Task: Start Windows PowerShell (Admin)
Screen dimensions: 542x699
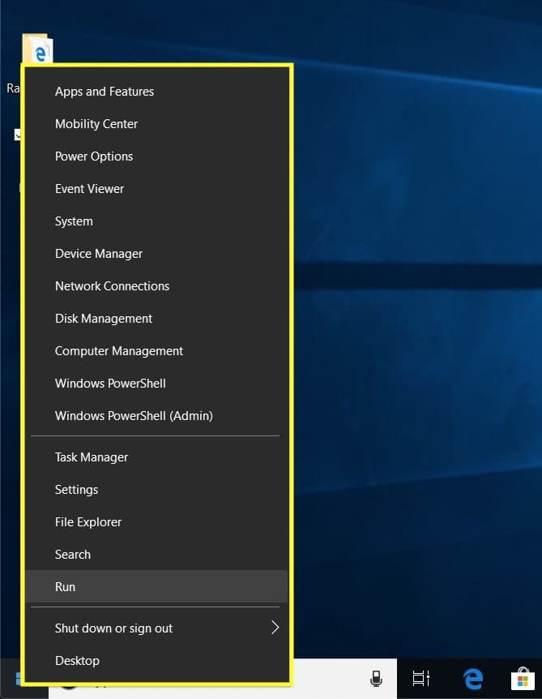Action: tap(156, 416)
